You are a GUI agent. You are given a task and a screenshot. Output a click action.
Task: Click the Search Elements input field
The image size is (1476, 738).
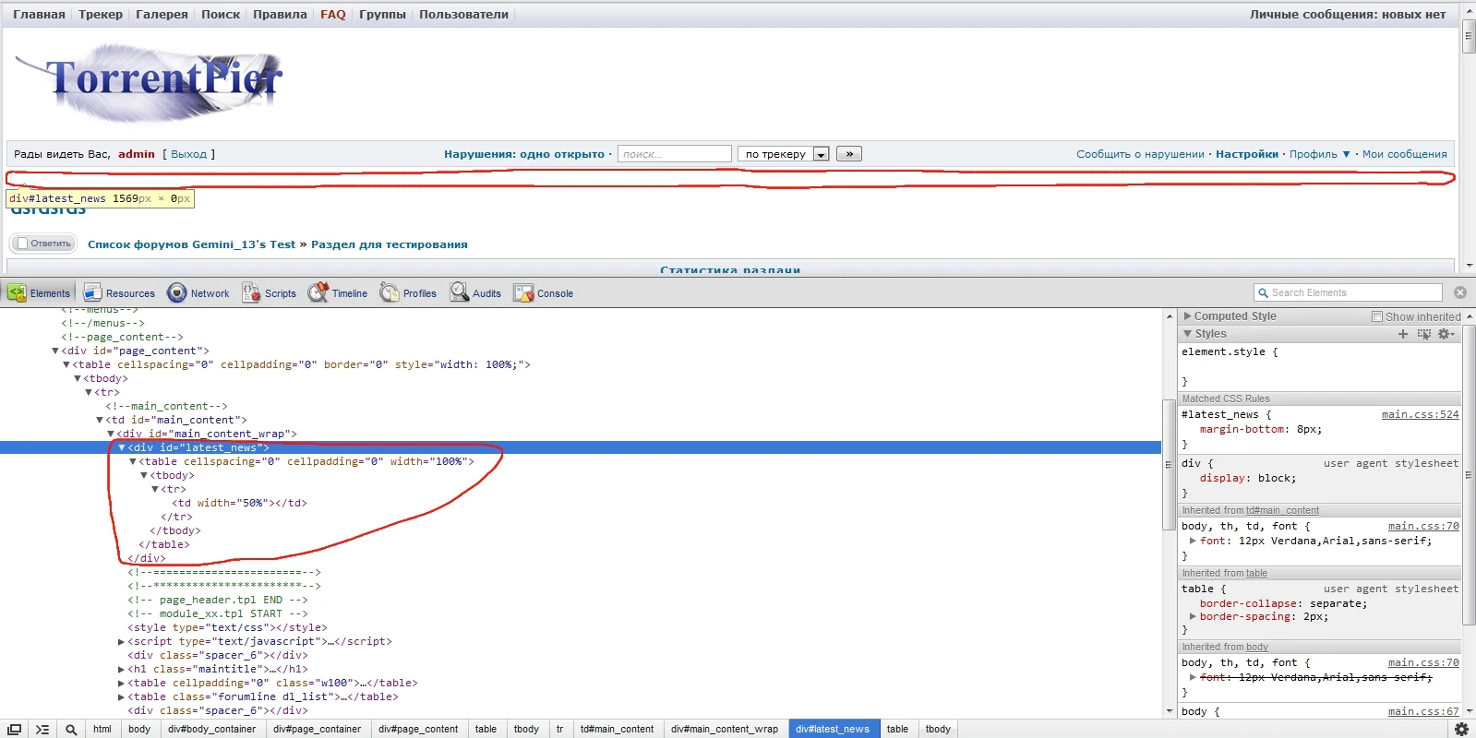(1349, 292)
